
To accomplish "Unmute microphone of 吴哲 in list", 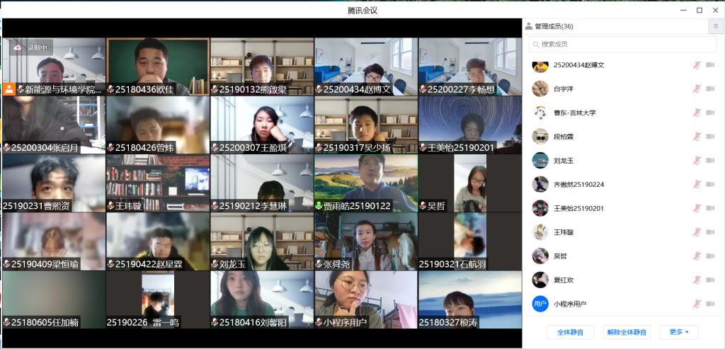I will (x=697, y=256).
